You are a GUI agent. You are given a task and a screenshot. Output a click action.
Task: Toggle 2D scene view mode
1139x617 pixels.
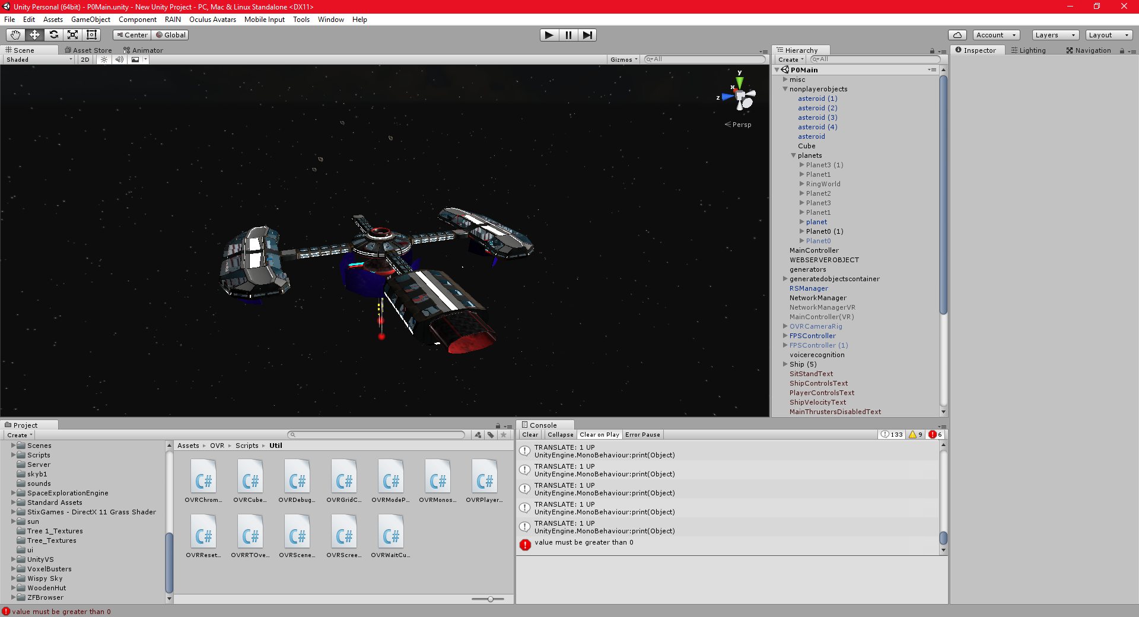85,59
